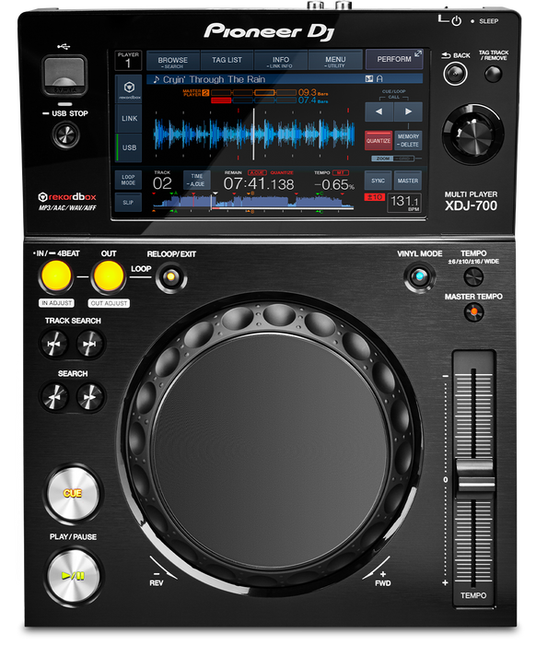Tap the rekordbox source icon on screen
This screenshot has width=536, height=645.
[x=129, y=88]
